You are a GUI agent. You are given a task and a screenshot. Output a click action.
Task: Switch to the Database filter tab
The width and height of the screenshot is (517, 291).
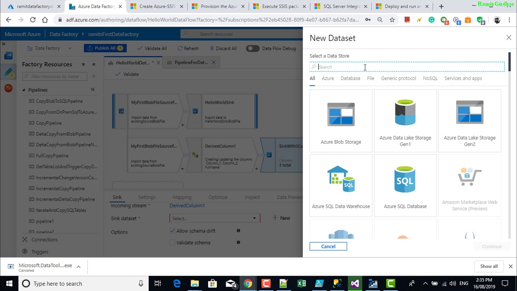coord(350,78)
